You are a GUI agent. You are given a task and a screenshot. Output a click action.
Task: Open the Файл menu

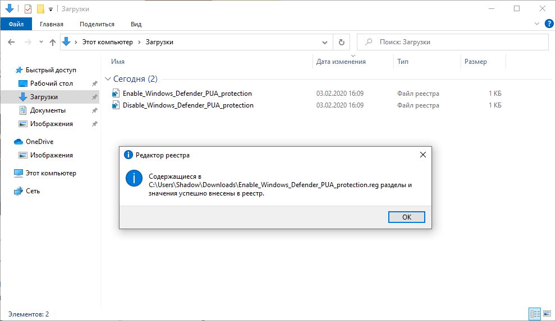click(16, 24)
